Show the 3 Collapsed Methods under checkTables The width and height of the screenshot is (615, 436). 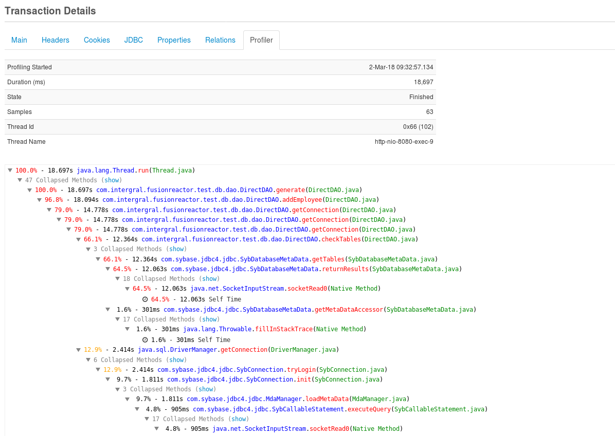click(176, 249)
